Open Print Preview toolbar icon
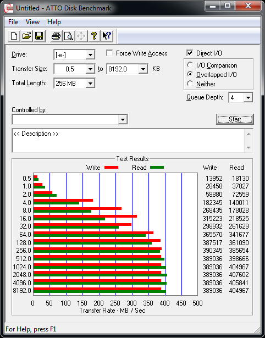This screenshot has height=338, width=265. pyautogui.click(x=69, y=36)
